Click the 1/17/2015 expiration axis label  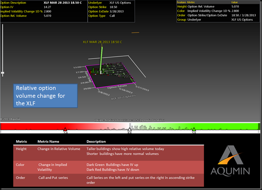coord(142,88)
